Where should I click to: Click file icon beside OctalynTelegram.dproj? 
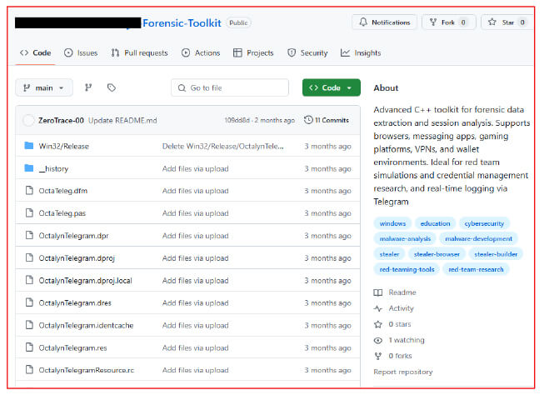[29, 257]
